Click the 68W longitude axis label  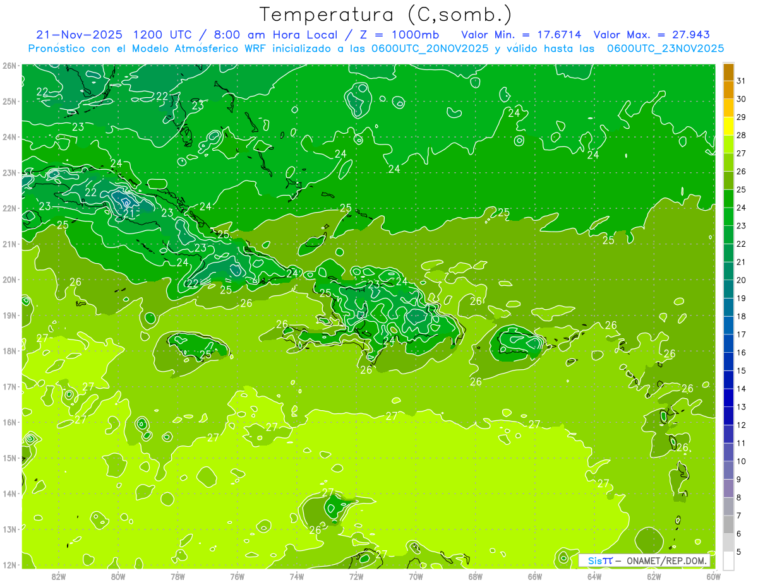tap(475, 576)
